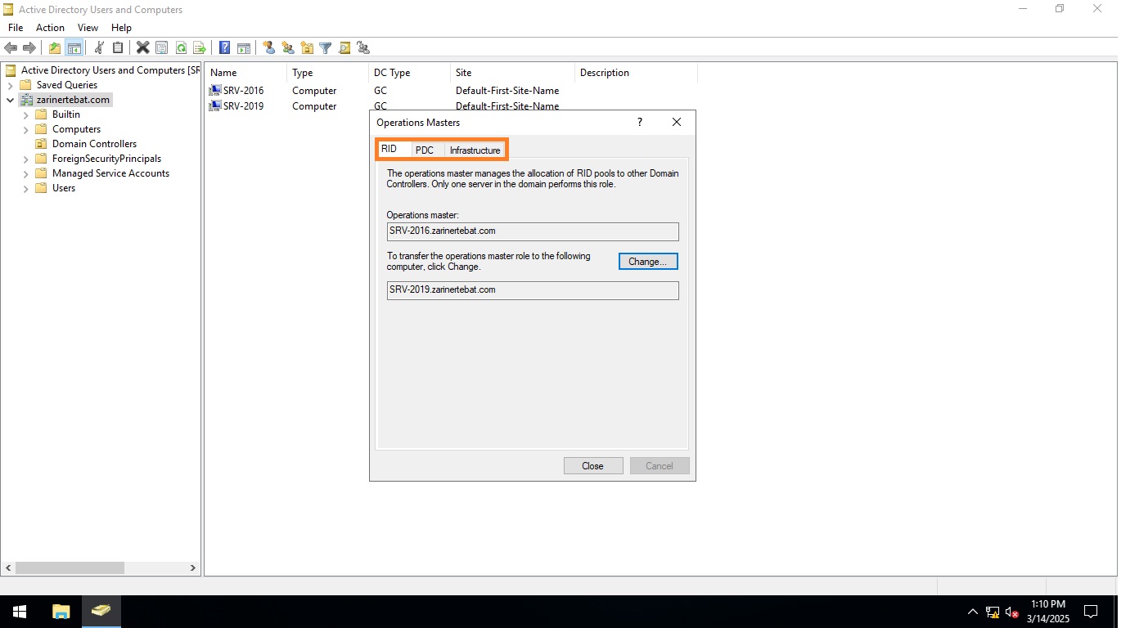
Task: Go up one level using the folder icon
Action: (55, 48)
